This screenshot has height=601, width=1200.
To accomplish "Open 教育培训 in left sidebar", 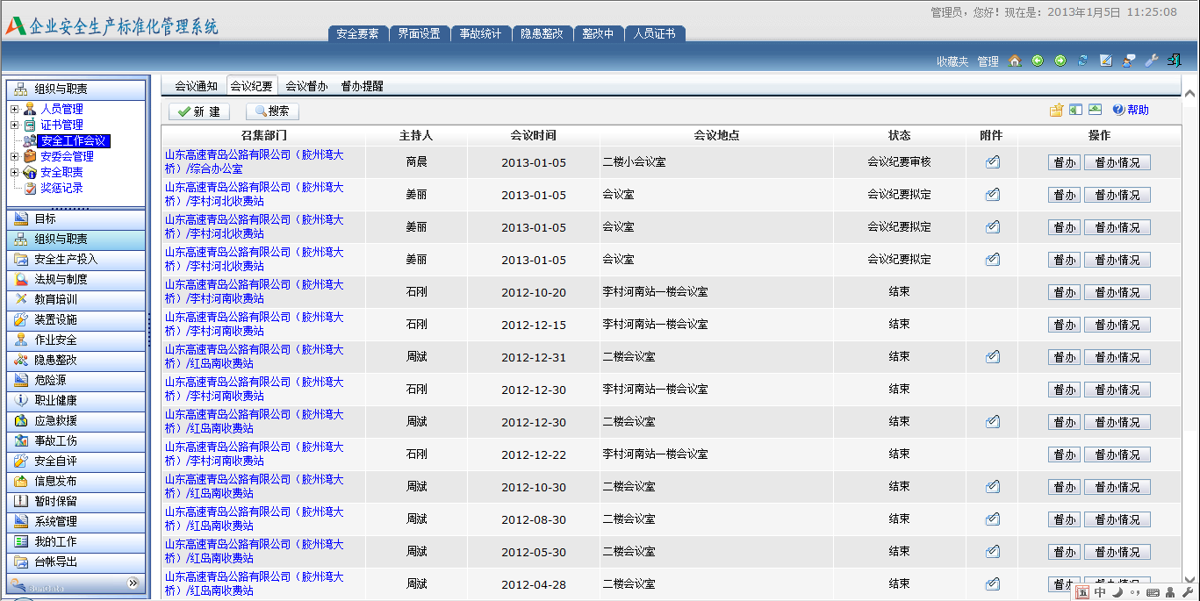I will coord(56,299).
